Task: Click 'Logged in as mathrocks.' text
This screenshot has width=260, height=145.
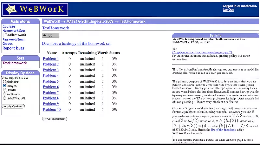Action: pyautogui.click(x=240, y=6)
